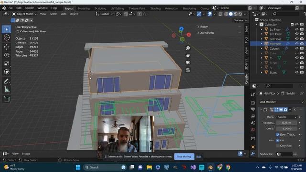Image resolution: width=306 pixels, height=172 pixels.
Task: Open the Global transform orientation dropdown
Action: 104,14
